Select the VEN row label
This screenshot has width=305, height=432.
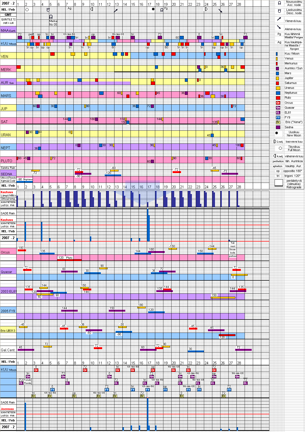[x=5, y=57]
